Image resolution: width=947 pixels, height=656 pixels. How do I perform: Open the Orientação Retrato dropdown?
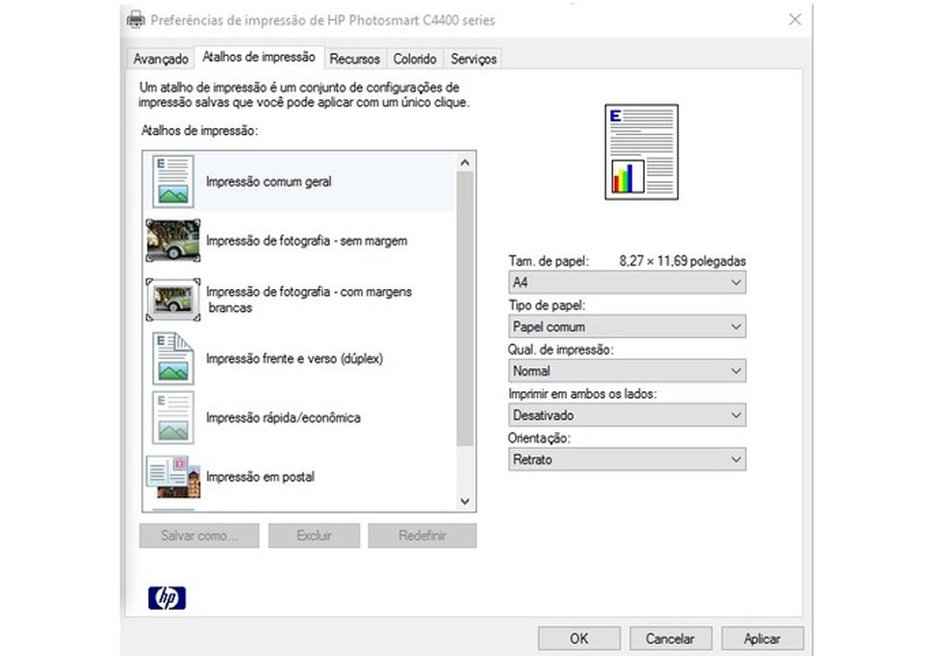627,459
